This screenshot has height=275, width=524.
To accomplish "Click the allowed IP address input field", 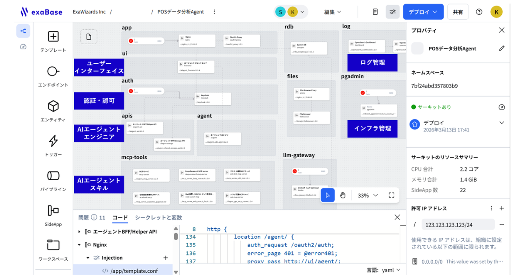I will (458, 224).
